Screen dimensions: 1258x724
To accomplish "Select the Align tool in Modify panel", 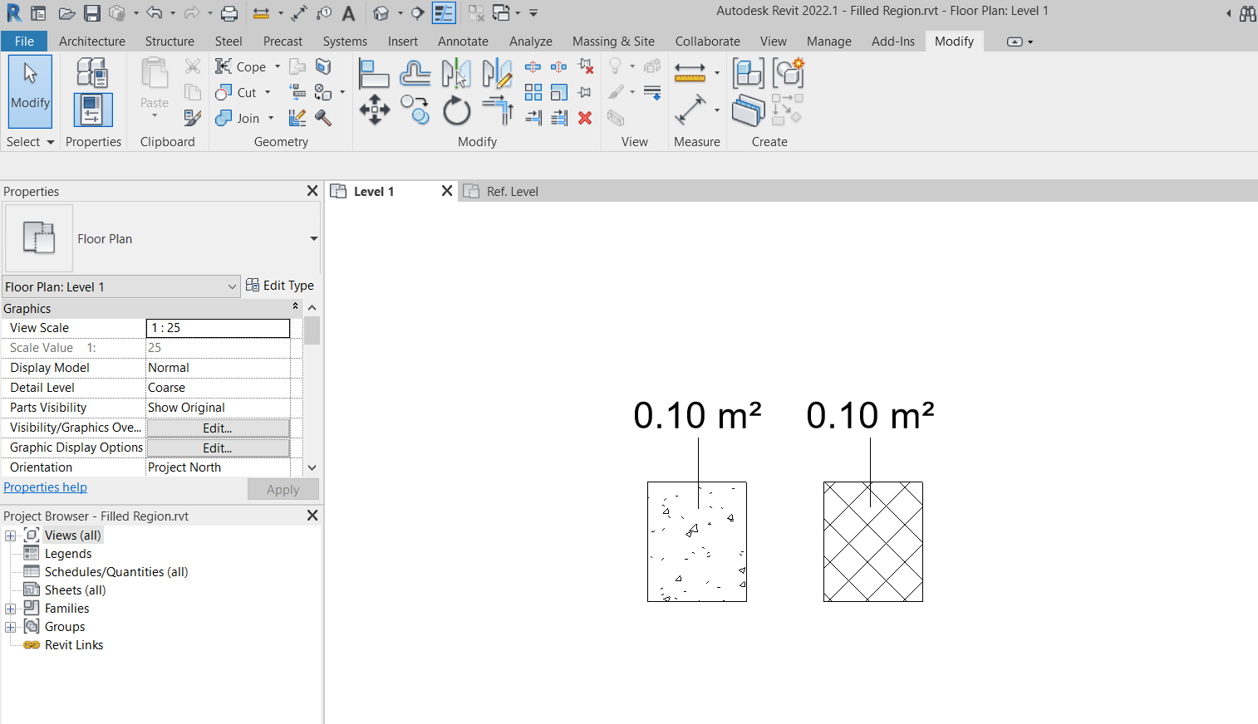I will pos(374,73).
